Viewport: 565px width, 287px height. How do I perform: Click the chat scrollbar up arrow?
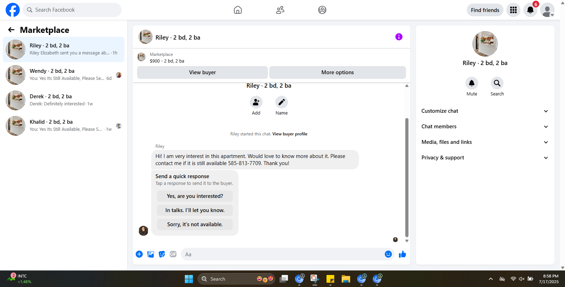407,86
